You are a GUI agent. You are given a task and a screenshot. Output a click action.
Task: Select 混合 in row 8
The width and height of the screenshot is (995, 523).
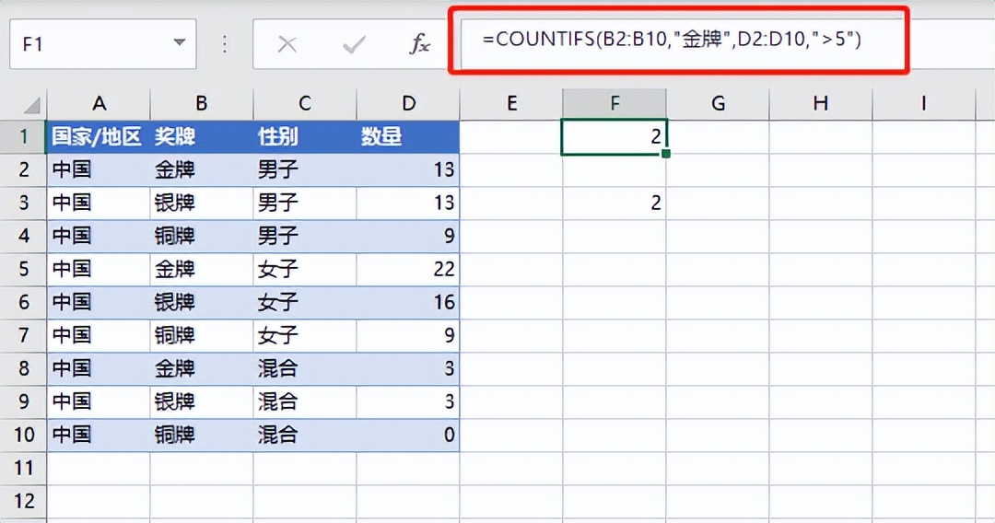coord(305,368)
